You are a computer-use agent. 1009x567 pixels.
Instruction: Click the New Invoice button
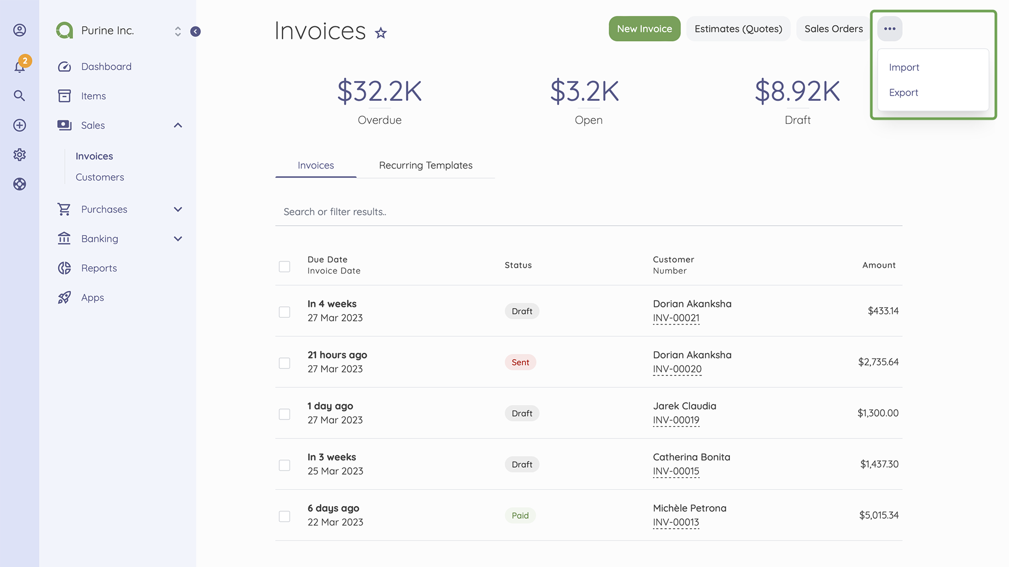click(644, 29)
